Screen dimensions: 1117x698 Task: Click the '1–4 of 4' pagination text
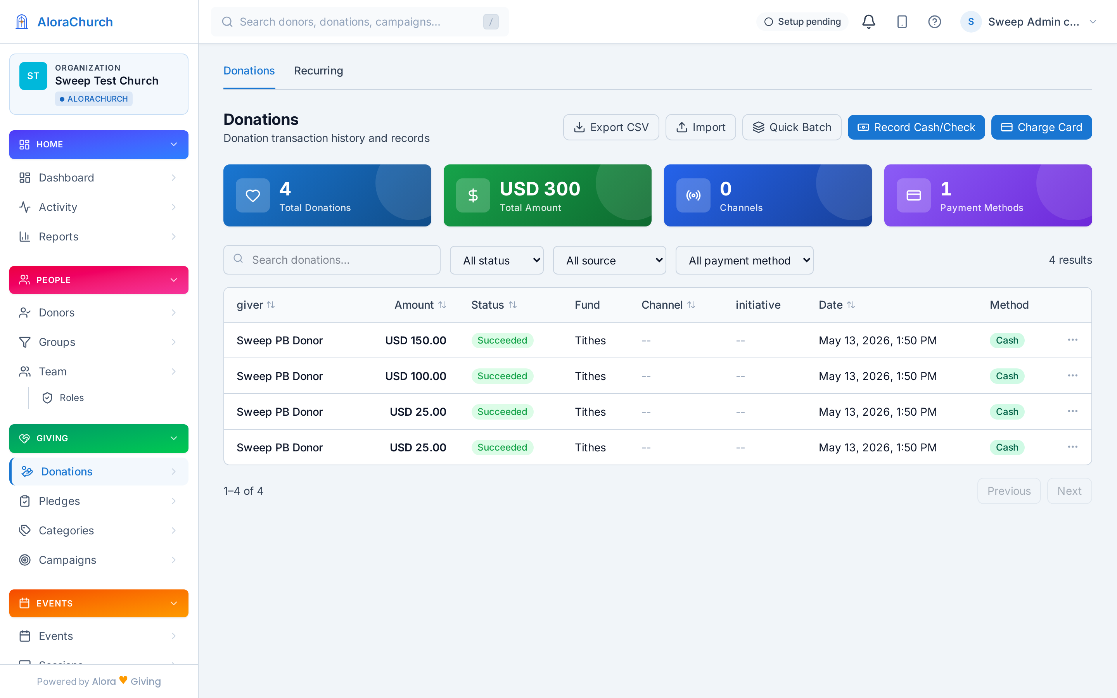point(243,491)
